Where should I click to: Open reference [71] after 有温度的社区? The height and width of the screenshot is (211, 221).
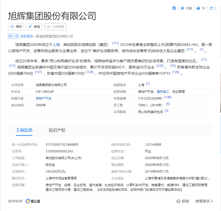coord(204,60)
